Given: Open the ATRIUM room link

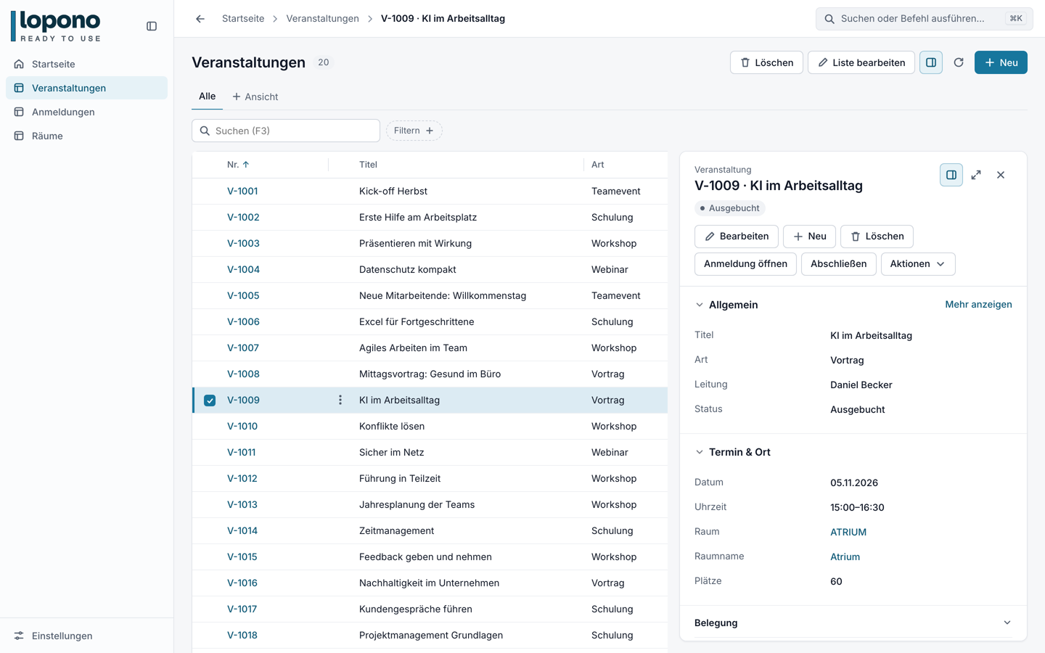Looking at the screenshot, I should click(x=848, y=532).
